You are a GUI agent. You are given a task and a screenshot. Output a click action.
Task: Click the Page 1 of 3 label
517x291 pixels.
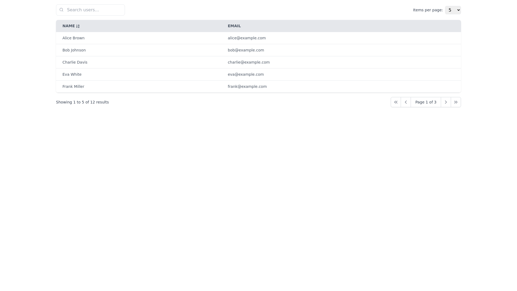tap(426, 102)
